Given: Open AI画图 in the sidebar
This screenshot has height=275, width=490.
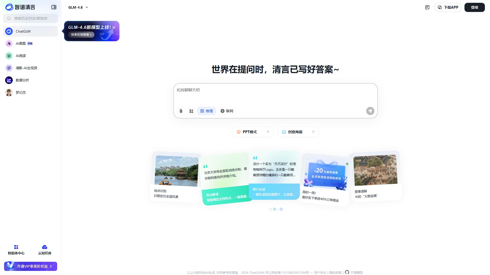Looking at the screenshot, I should 21,44.
